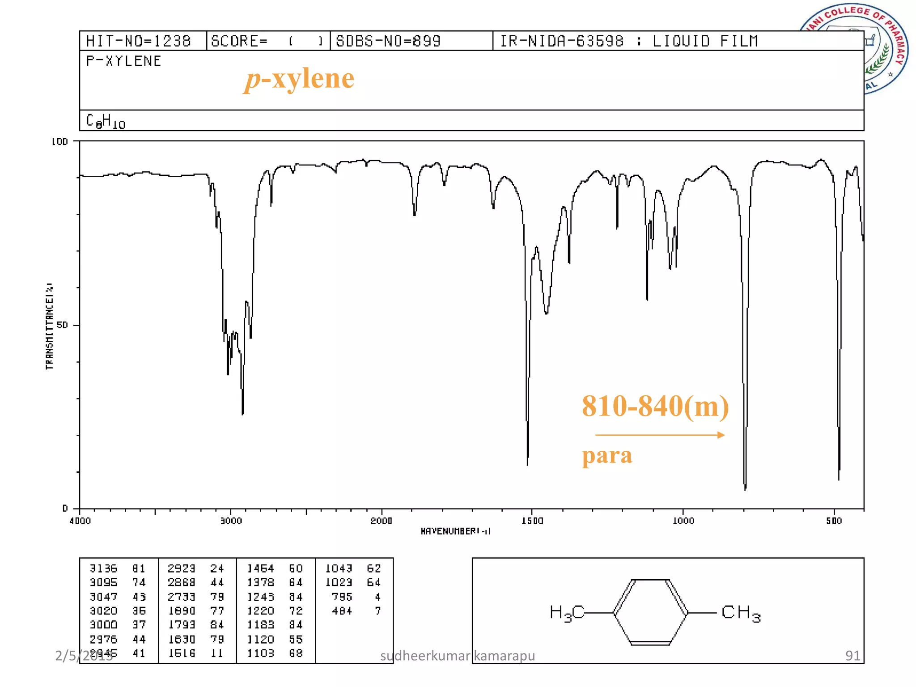
Task: Click the footer date 2/5/2013
Action: pos(84,656)
